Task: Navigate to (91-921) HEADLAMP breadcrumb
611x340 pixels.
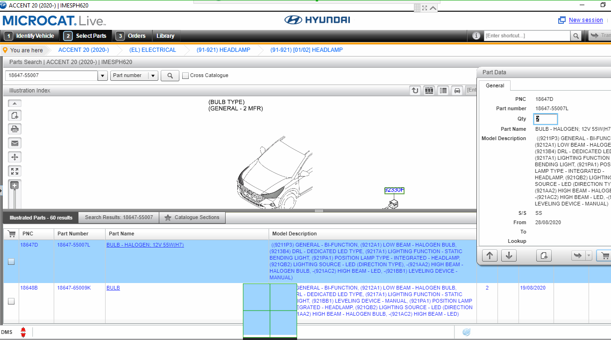Action: click(223, 50)
